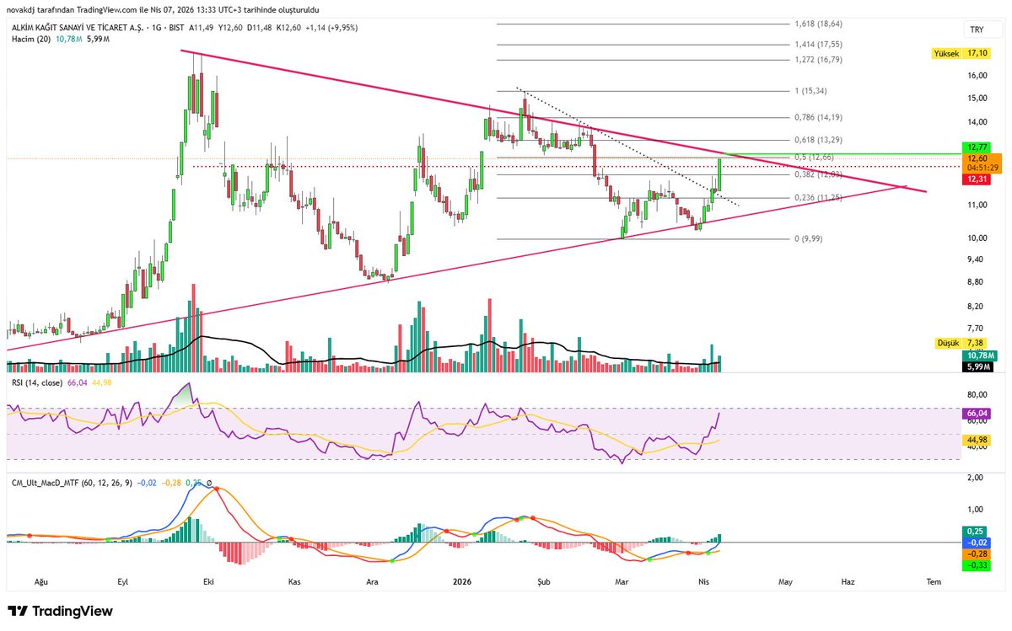This screenshot has width=1012, height=631.
Task: Click the Ağu month label on the time axis
Action: (x=40, y=581)
